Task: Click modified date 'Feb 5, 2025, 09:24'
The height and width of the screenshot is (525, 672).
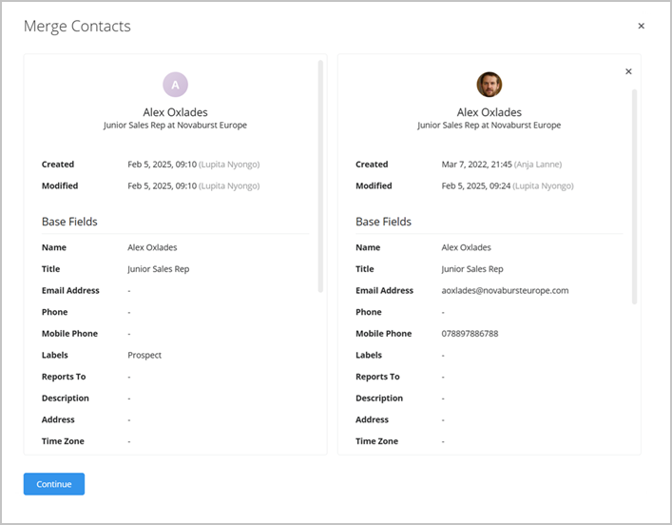Action: (x=476, y=185)
